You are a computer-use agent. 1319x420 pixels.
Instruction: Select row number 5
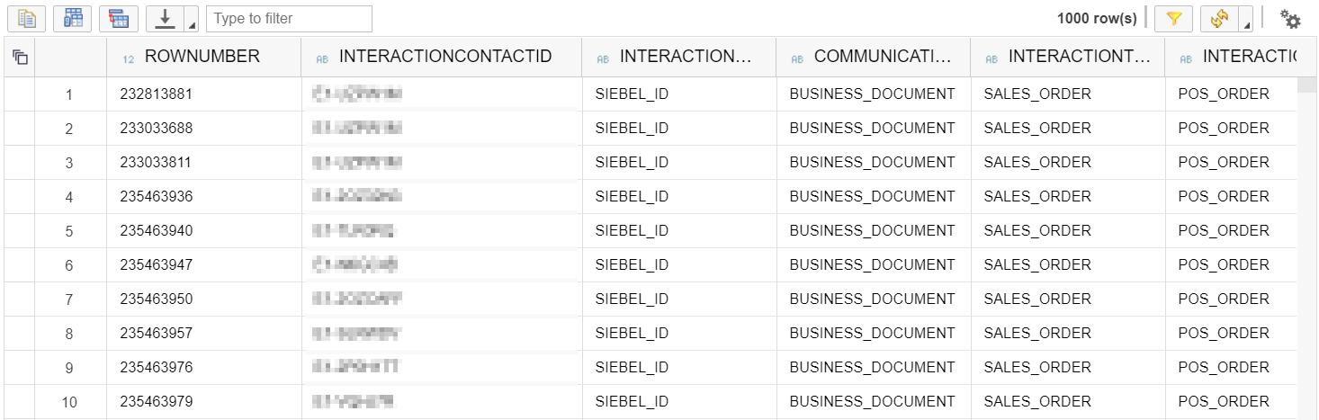[69, 231]
